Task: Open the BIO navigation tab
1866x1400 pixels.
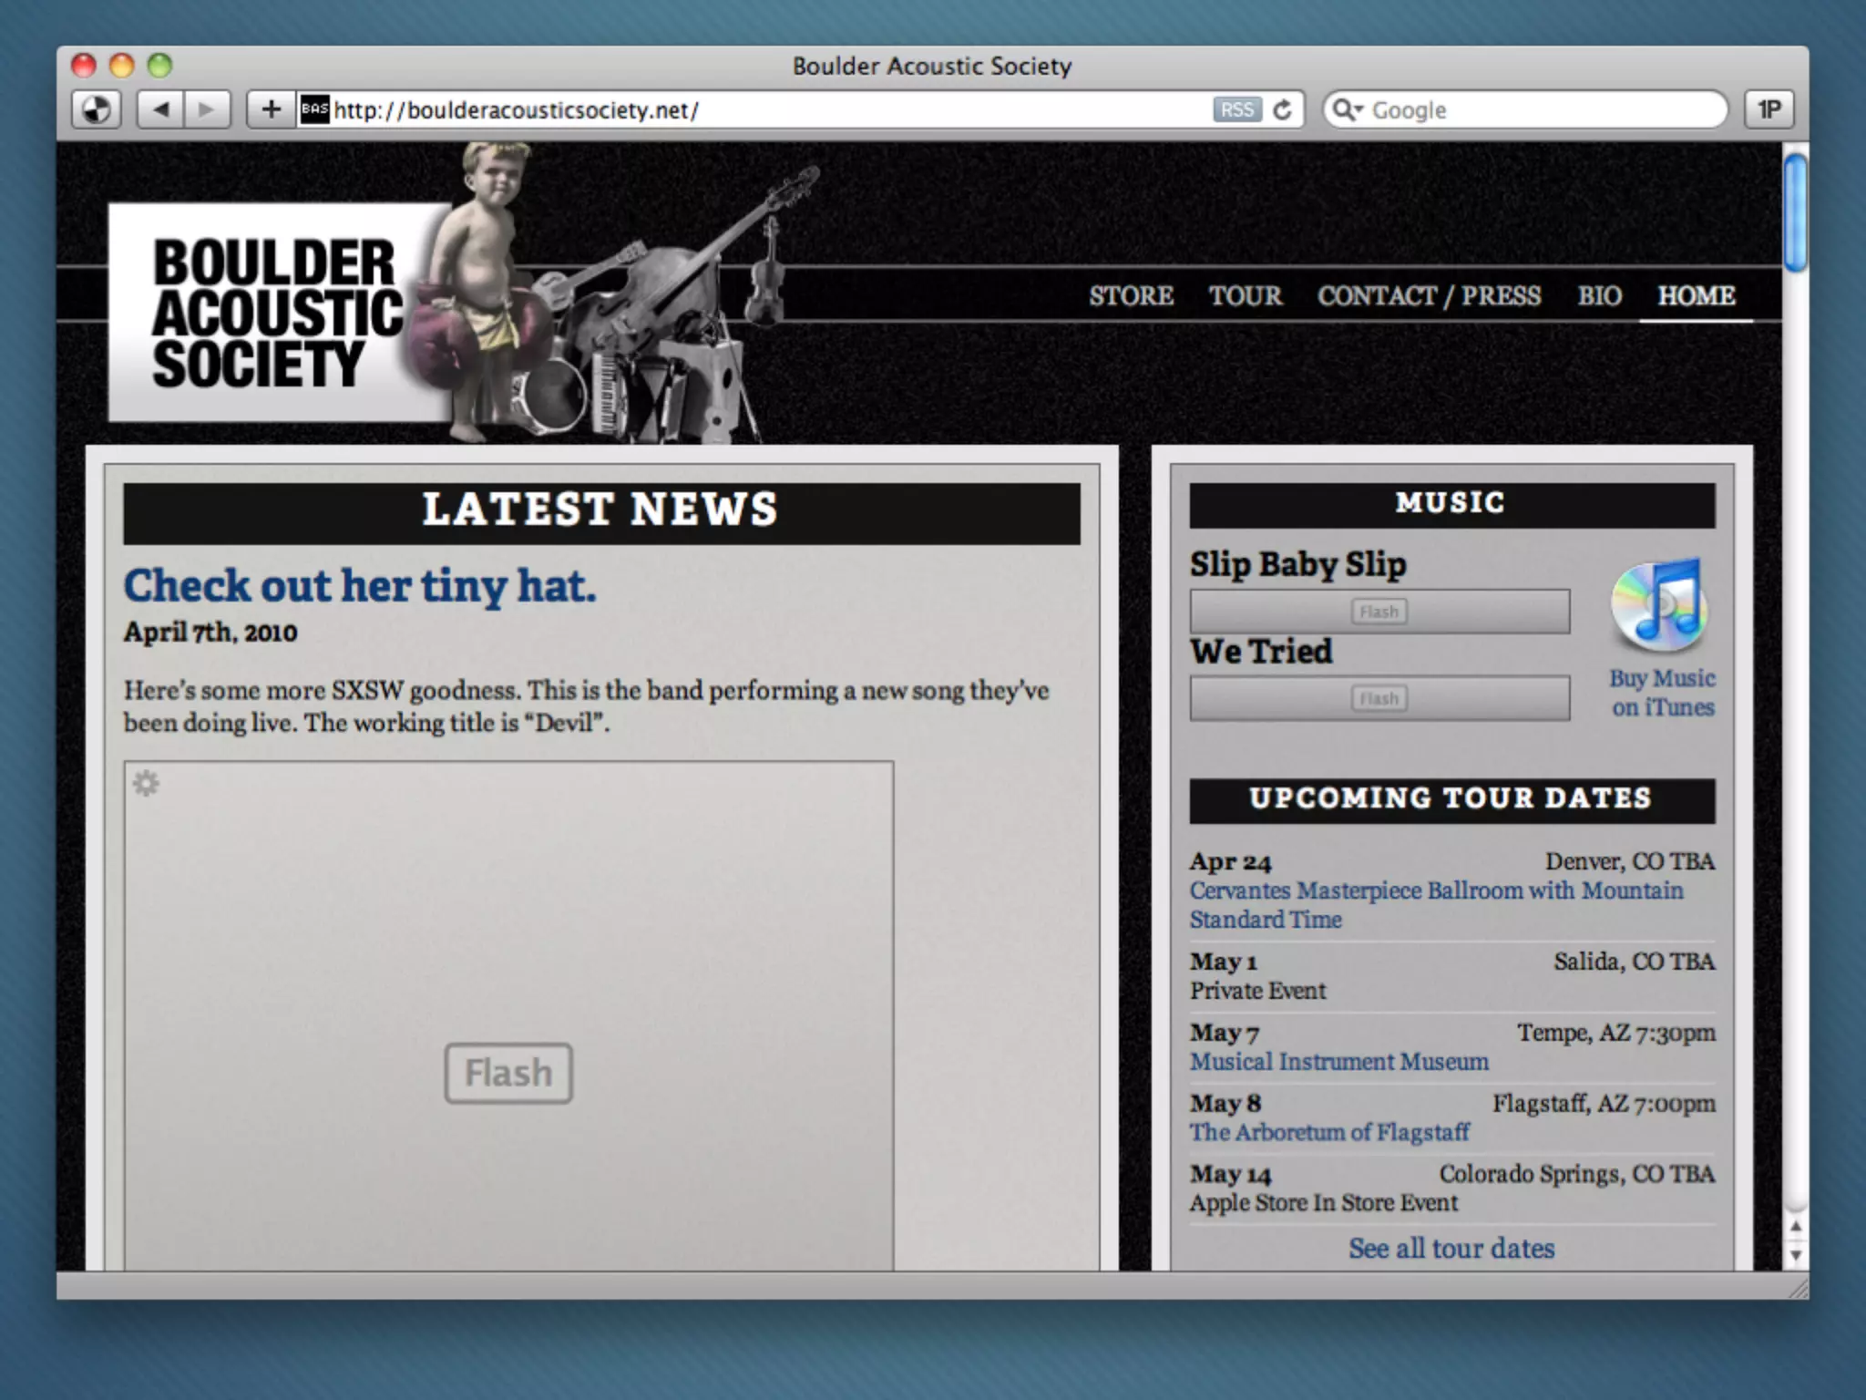Action: click(1599, 296)
